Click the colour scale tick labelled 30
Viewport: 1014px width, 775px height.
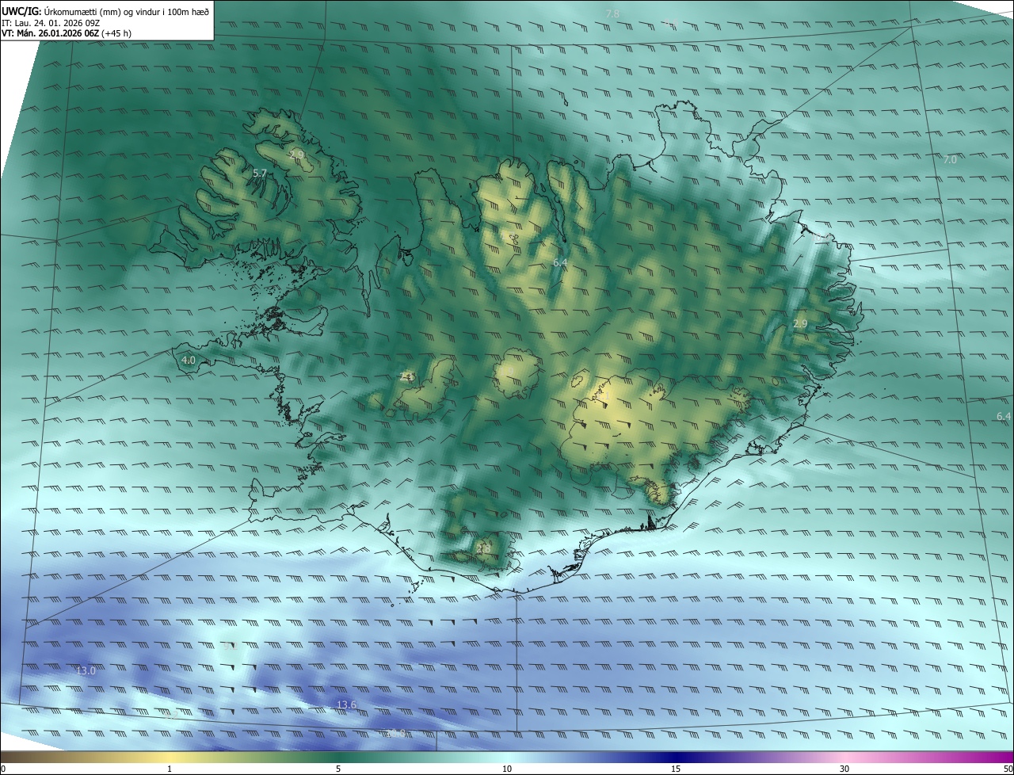tap(844, 769)
